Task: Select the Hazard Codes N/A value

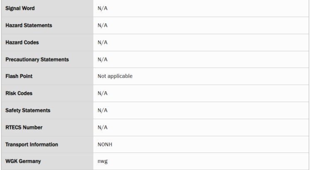Action: pyautogui.click(x=102, y=42)
